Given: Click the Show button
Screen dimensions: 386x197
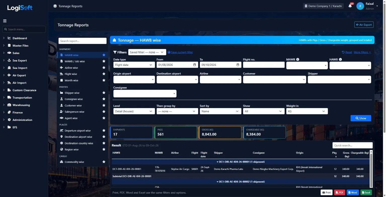Looking at the screenshot, I should (361, 118).
